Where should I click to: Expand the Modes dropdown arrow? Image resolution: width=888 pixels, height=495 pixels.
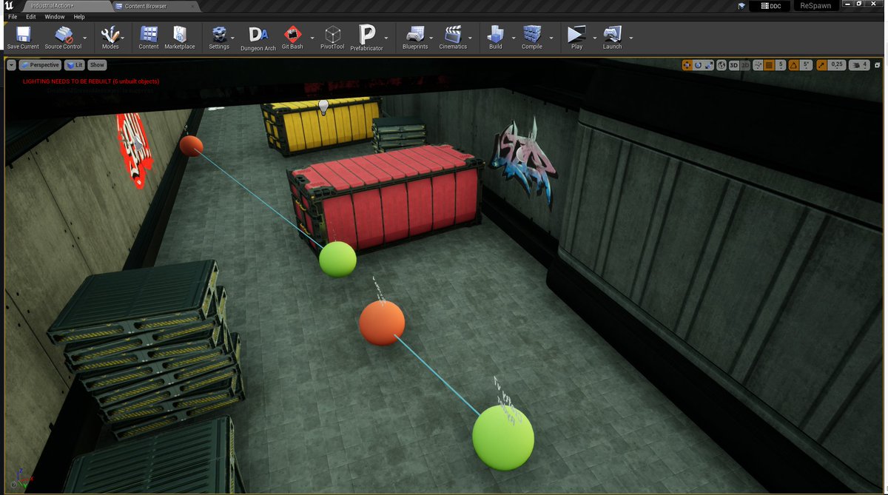coord(124,37)
